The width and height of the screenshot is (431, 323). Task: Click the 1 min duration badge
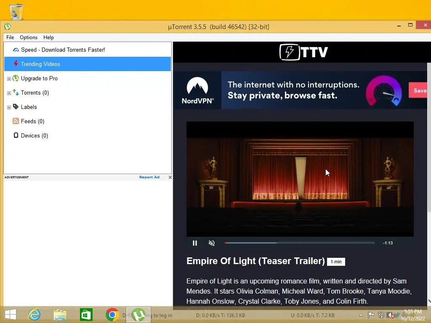point(336,262)
